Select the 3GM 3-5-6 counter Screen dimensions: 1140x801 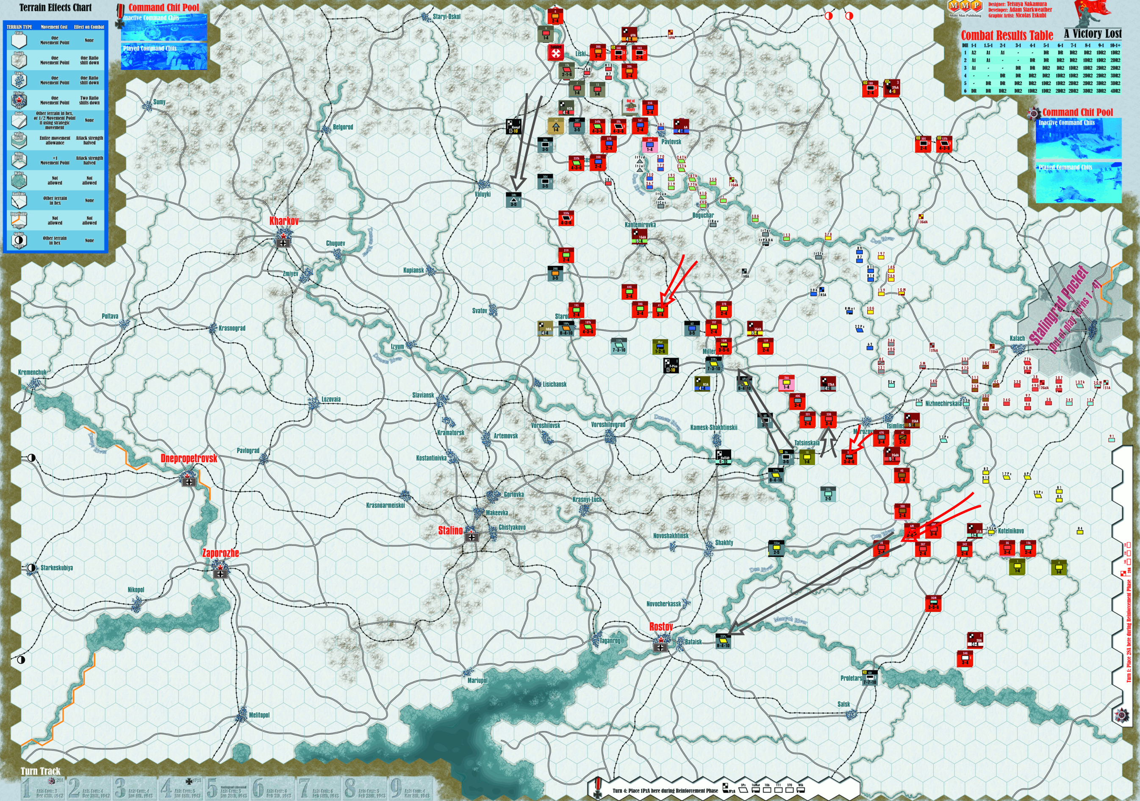click(933, 604)
